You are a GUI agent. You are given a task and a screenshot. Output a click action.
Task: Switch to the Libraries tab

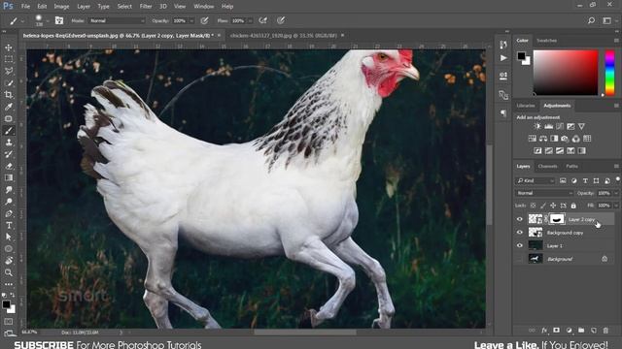point(526,106)
